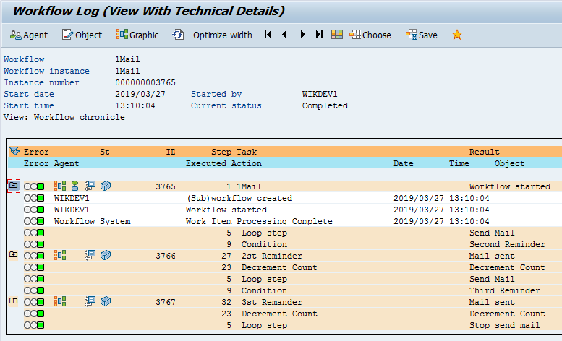
Task: Click the 'Second Reminder' result
Action: [x=507, y=244]
